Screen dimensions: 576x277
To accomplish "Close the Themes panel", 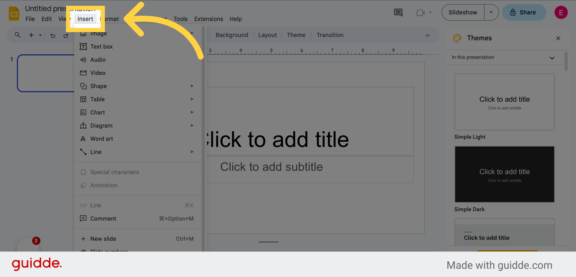I will click(x=558, y=38).
